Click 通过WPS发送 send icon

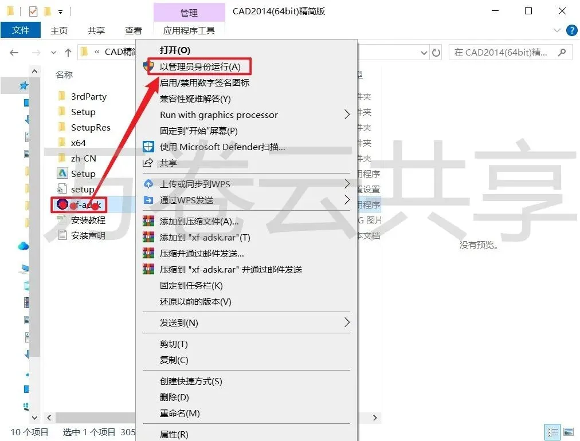pos(148,200)
